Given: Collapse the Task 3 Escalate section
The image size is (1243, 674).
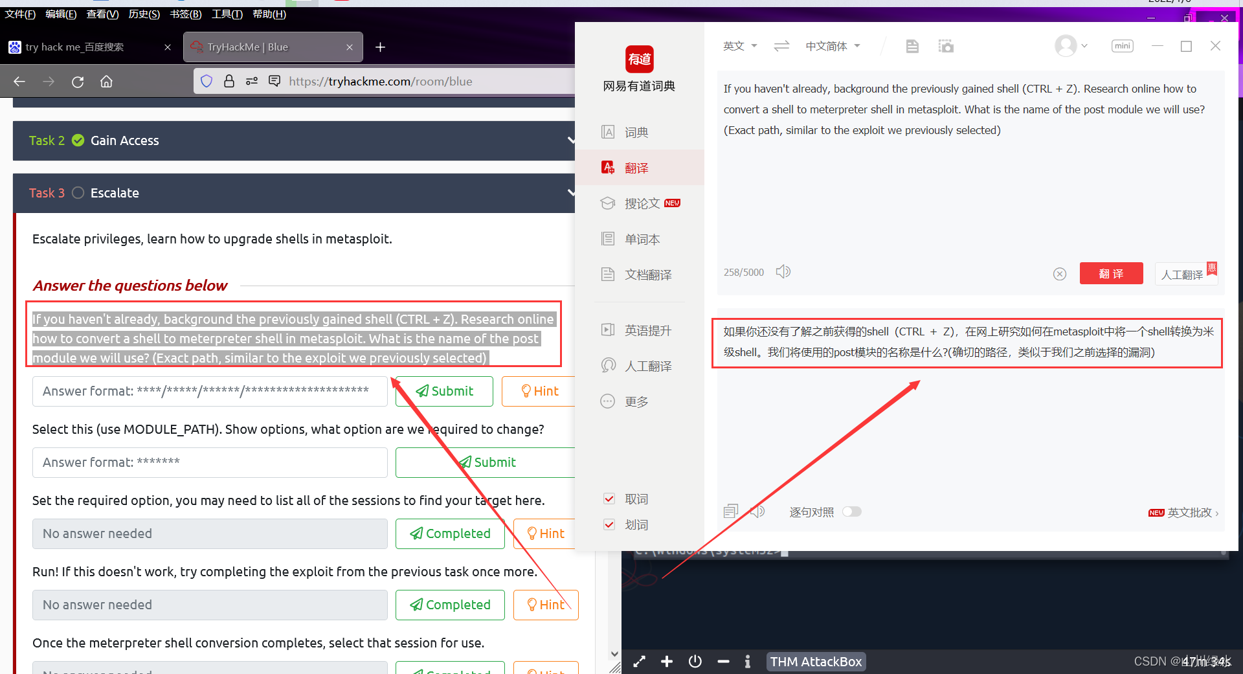Looking at the screenshot, I should pyautogui.click(x=294, y=193).
